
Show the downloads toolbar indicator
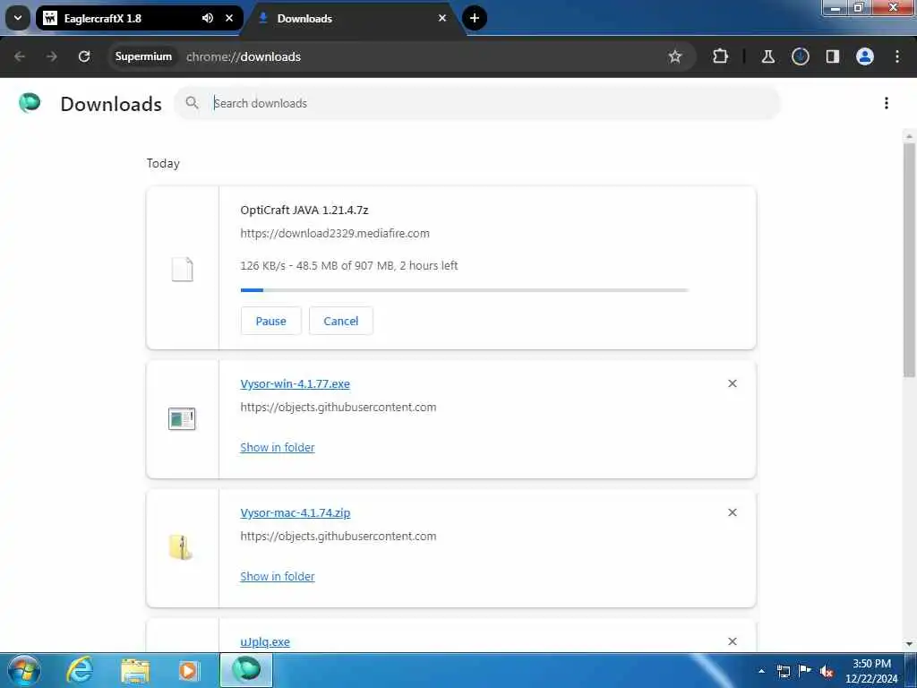point(800,56)
